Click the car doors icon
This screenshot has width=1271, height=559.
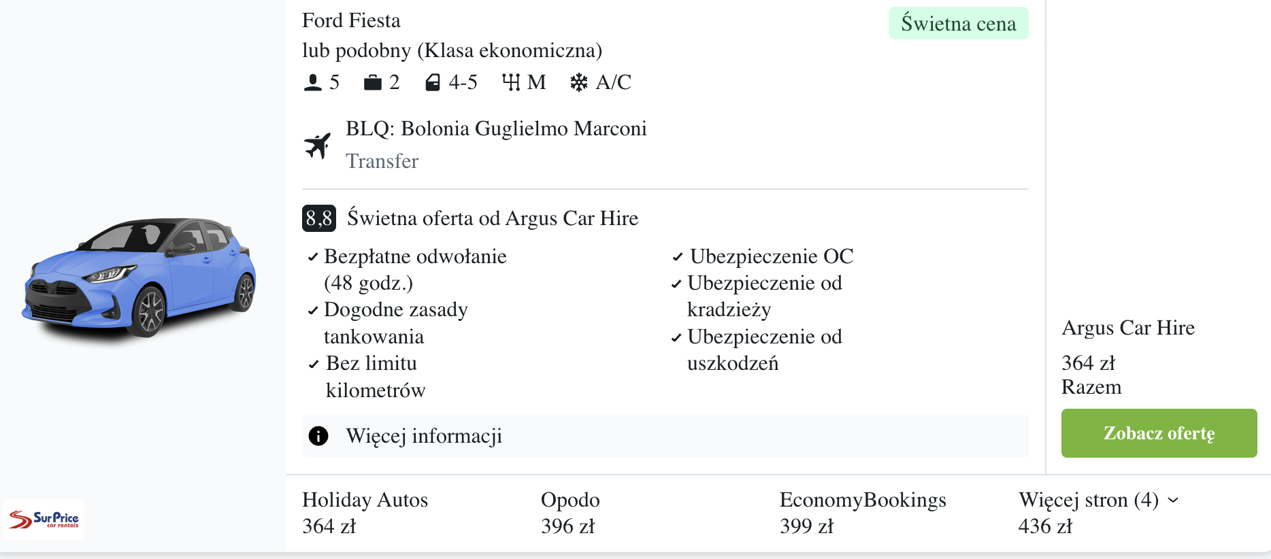pyautogui.click(x=432, y=83)
